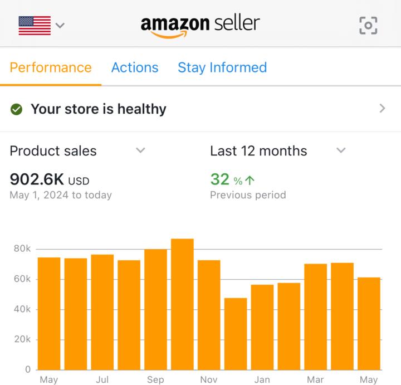Click the green store health checkmark
The width and height of the screenshot is (401, 385).
pos(16,109)
